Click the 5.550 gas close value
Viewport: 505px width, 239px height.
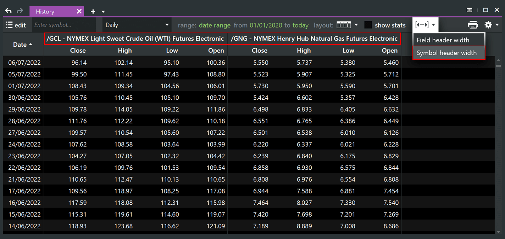261,63
